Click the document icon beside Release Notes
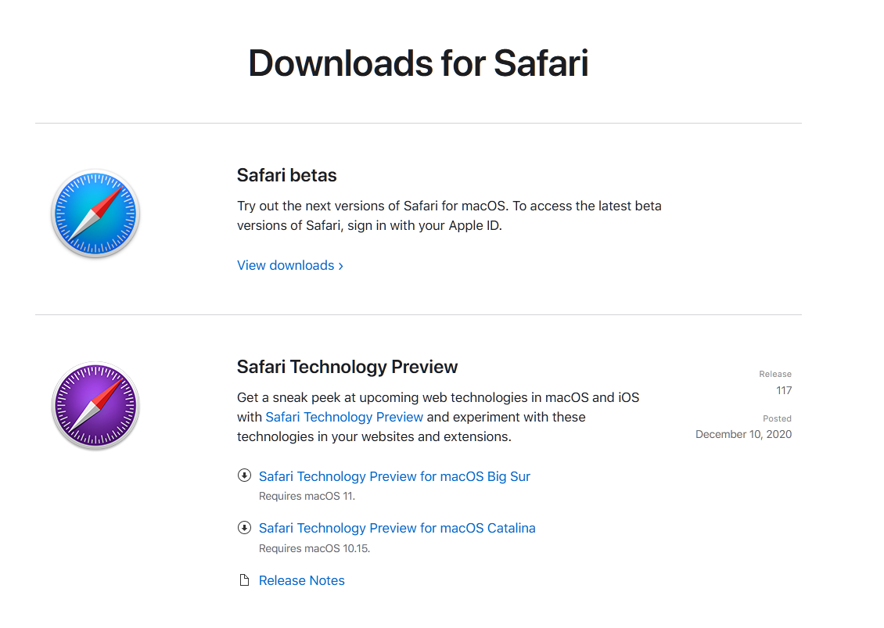This screenshot has width=884, height=628. click(x=244, y=580)
